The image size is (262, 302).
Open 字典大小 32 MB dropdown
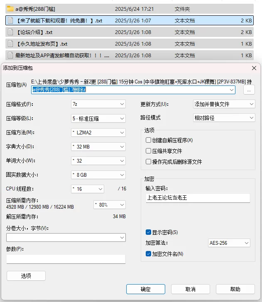(98, 146)
